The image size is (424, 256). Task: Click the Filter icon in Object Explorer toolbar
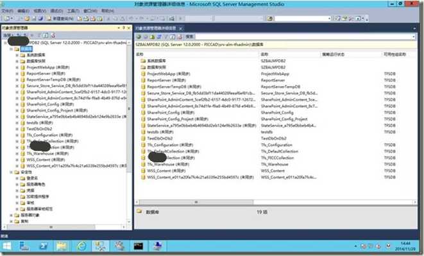coord(39,35)
